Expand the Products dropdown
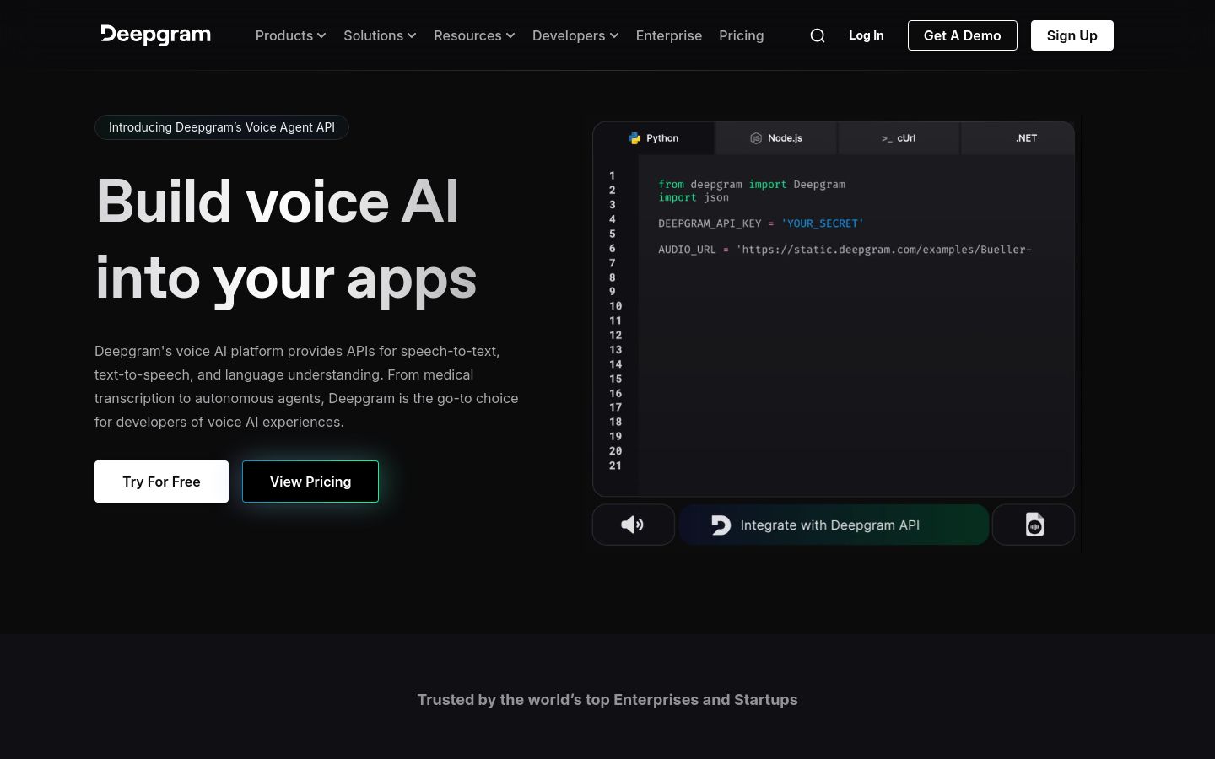This screenshot has height=759, width=1215. 290,35
